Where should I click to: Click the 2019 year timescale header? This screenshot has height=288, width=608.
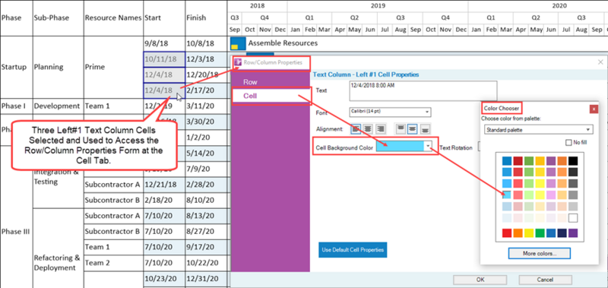[378, 6]
